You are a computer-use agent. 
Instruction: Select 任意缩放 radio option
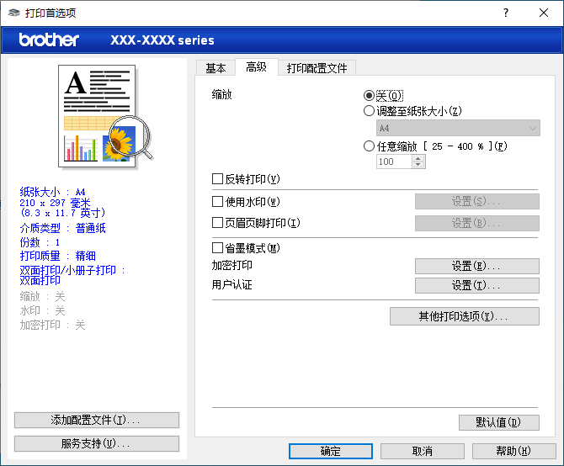[x=370, y=146]
